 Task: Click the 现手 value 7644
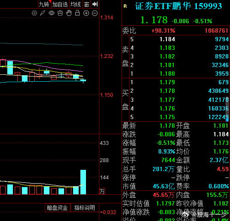[168, 160]
